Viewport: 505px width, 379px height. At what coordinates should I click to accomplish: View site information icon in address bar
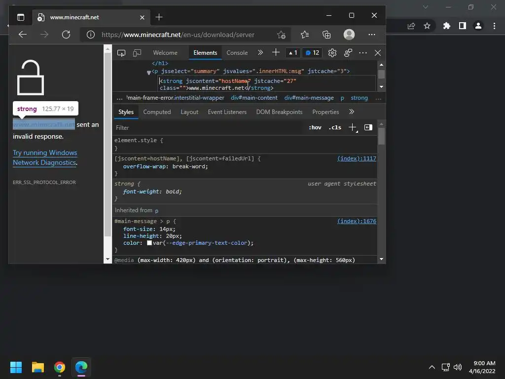(x=91, y=35)
